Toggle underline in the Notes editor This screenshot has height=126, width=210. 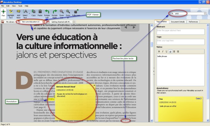pyautogui.click(x=166, y=51)
